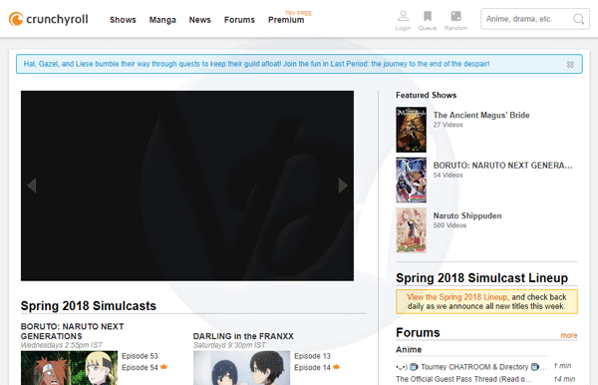Play DARLING in the FRANXX Episode 14
Viewport: 598px width, 385px height.
312,367
